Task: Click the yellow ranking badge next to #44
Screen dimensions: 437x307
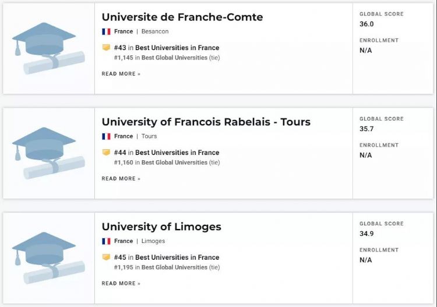Action: pos(106,152)
